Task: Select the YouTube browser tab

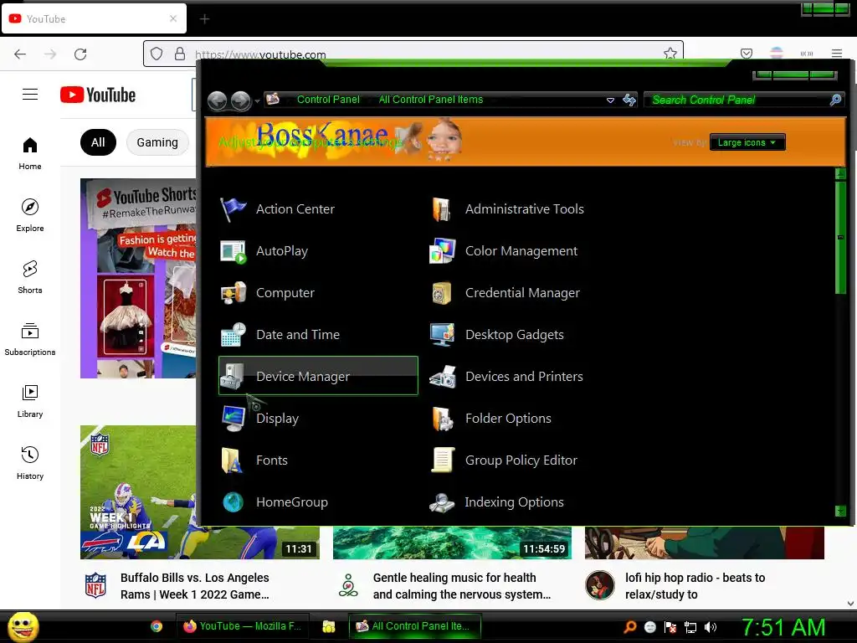Action: pos(94,19)
